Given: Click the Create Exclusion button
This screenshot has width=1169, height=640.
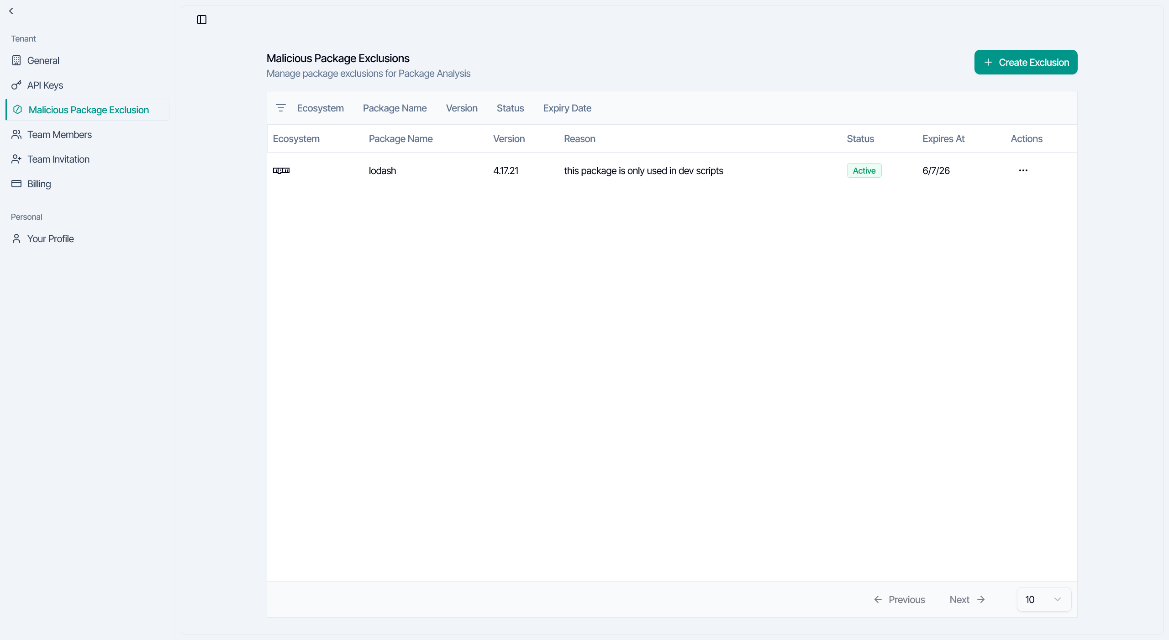Looking at the screenshot, I should [x=1025, y=62].
